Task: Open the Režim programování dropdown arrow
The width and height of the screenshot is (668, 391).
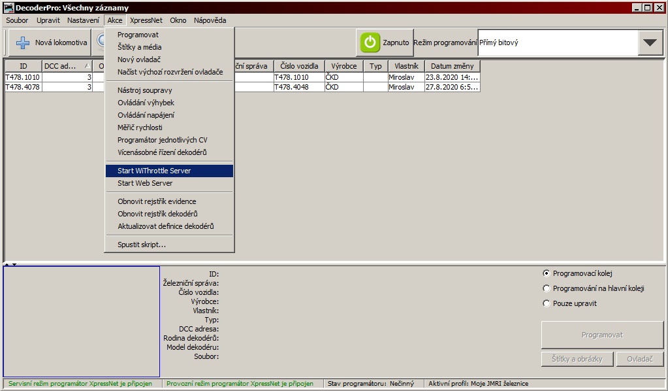Action: (x=650, y=42)
